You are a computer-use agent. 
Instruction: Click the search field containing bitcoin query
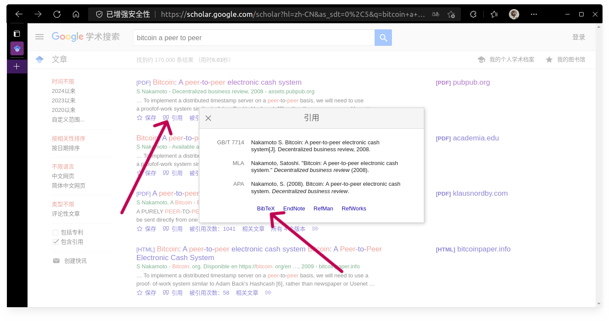click(x=254, y=38)
